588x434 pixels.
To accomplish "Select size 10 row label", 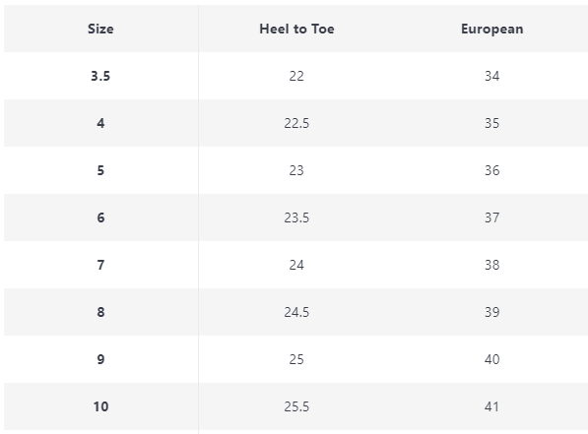I will pos(100,406).
